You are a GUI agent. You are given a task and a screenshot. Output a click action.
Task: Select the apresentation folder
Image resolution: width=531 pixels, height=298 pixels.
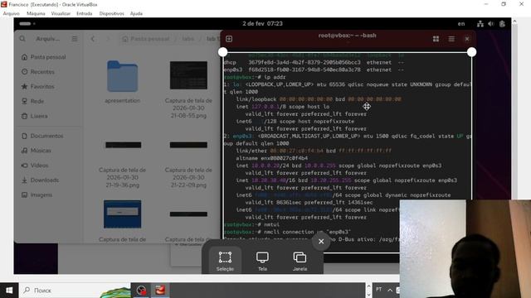tap(122, 81)
